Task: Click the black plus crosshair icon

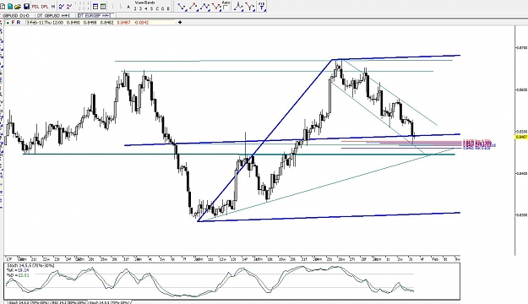Action: (180, 22)
